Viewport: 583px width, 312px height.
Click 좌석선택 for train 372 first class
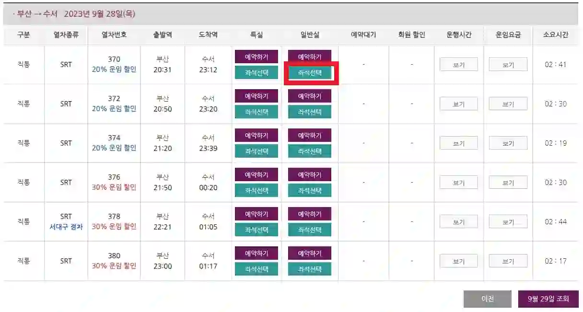click(x=257, y=112)
